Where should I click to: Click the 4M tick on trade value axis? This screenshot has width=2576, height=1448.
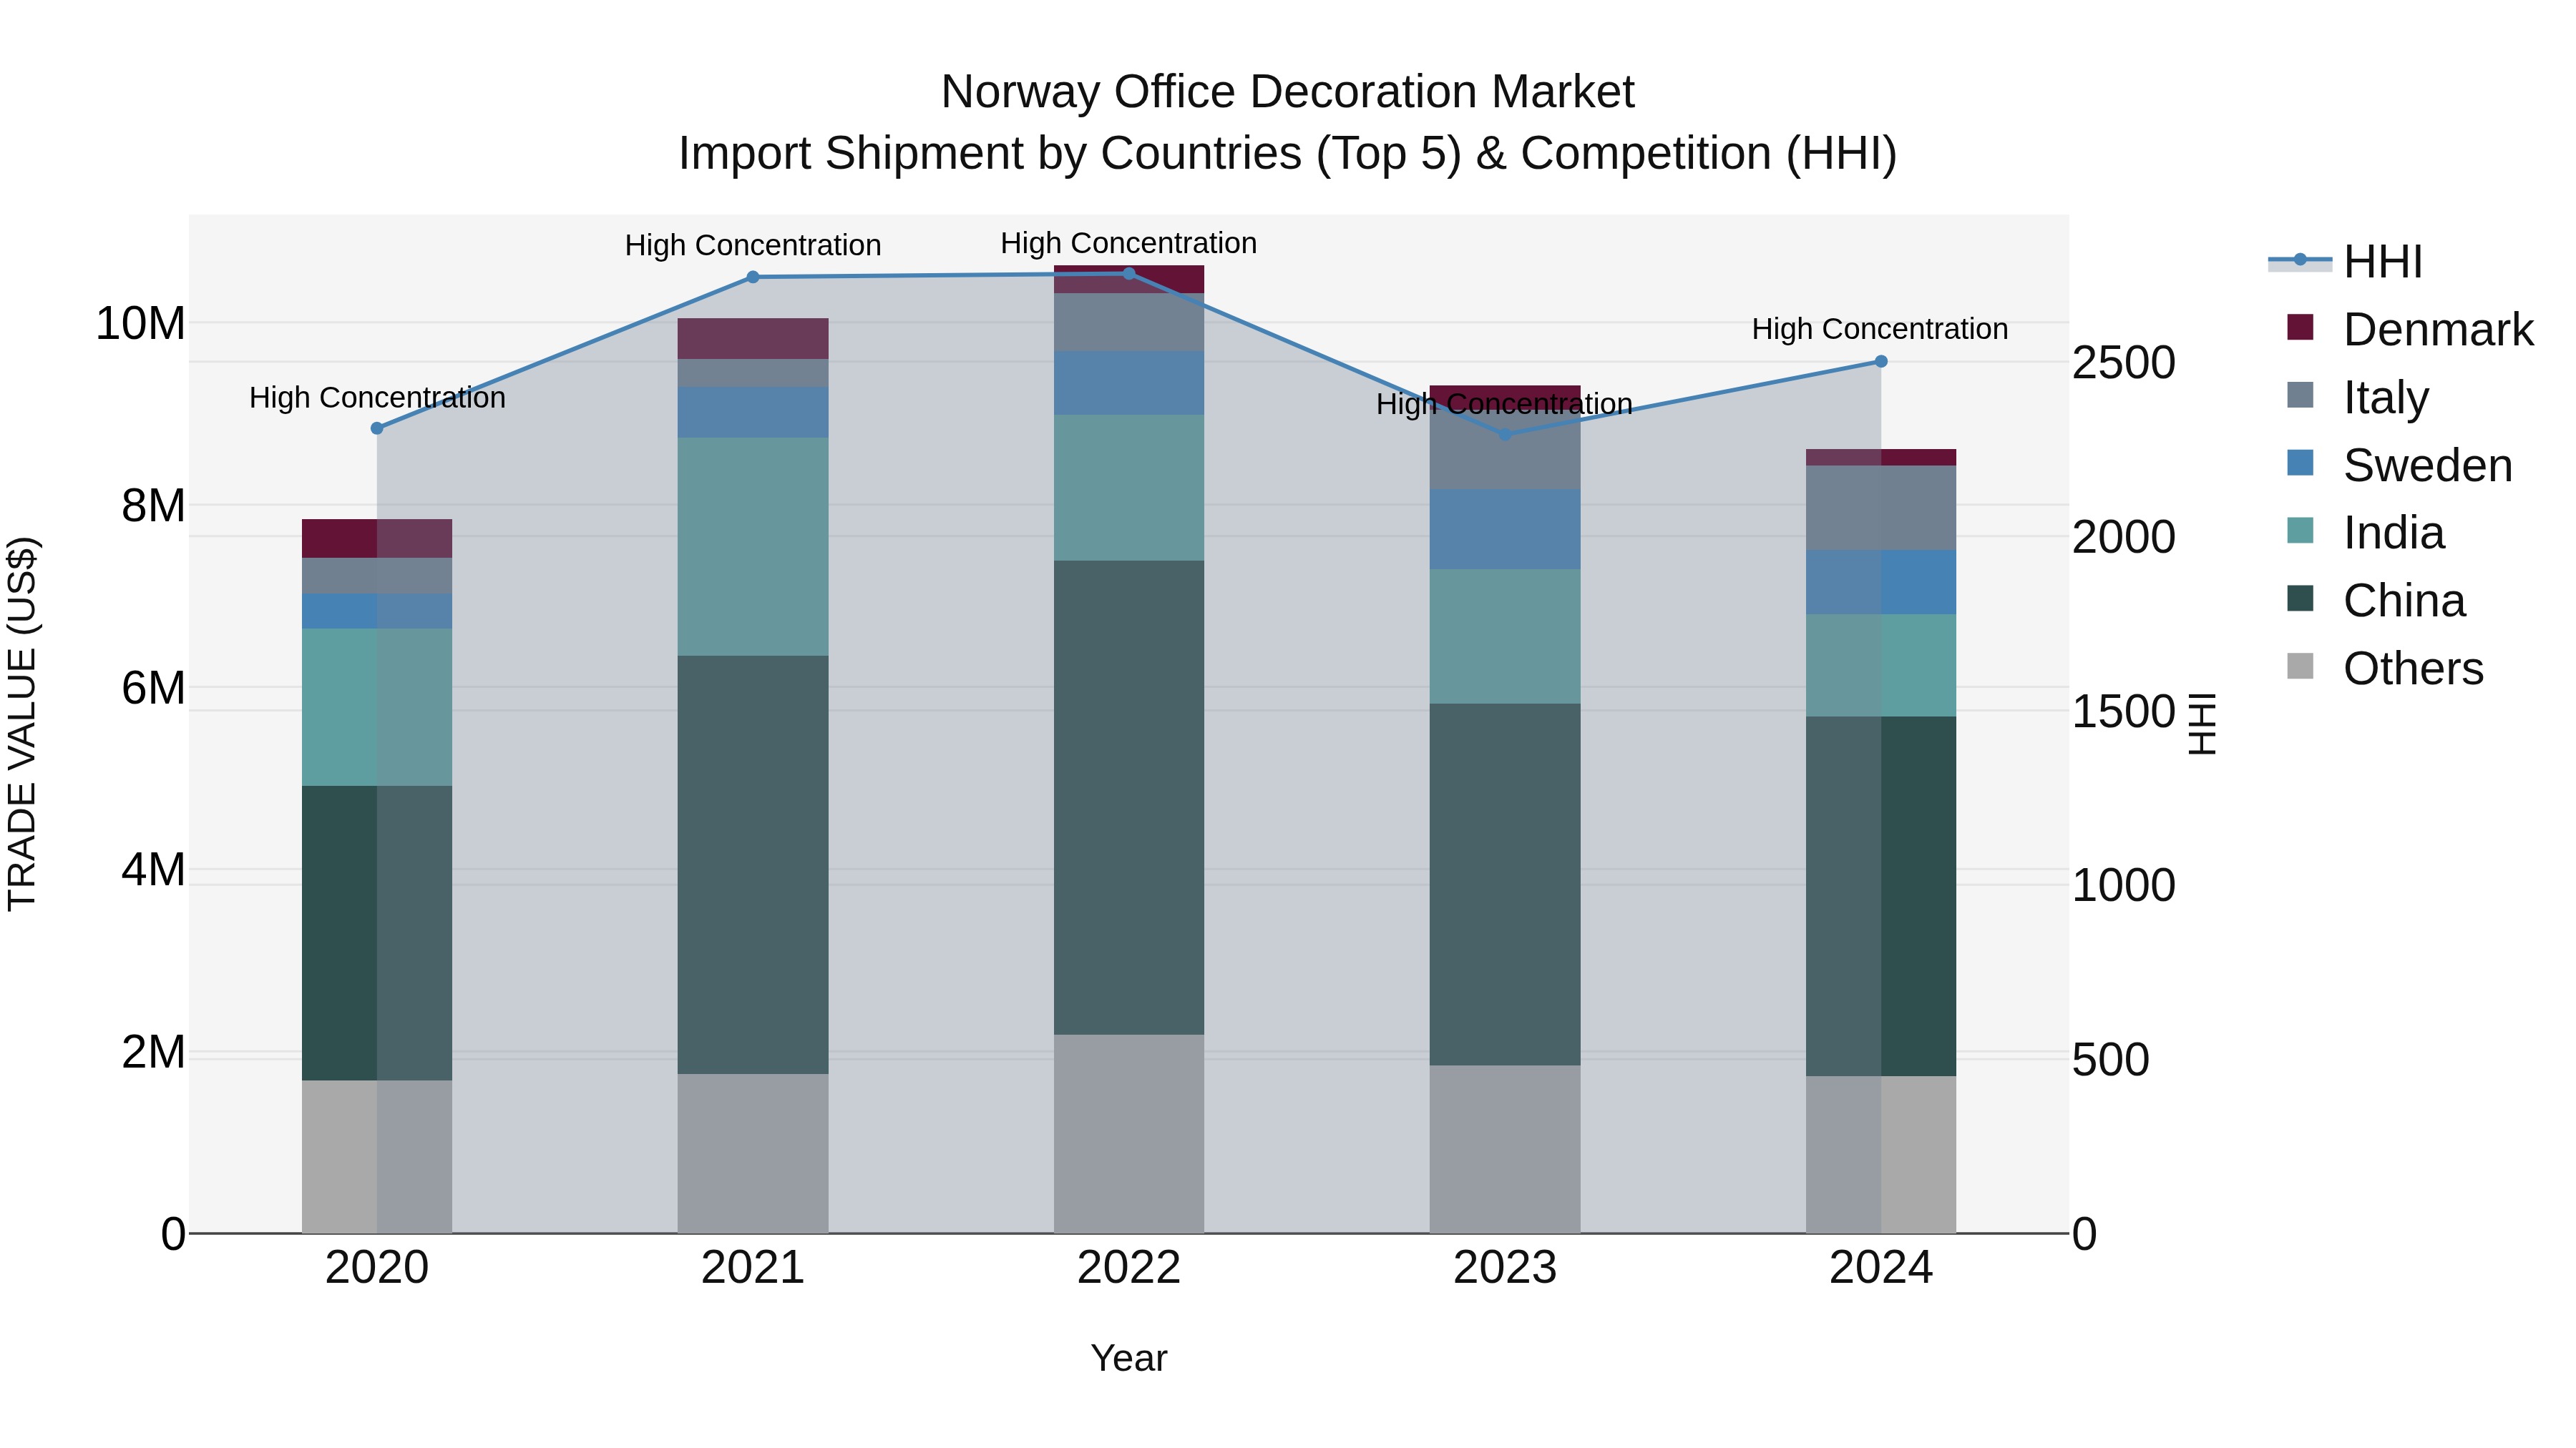153,870
